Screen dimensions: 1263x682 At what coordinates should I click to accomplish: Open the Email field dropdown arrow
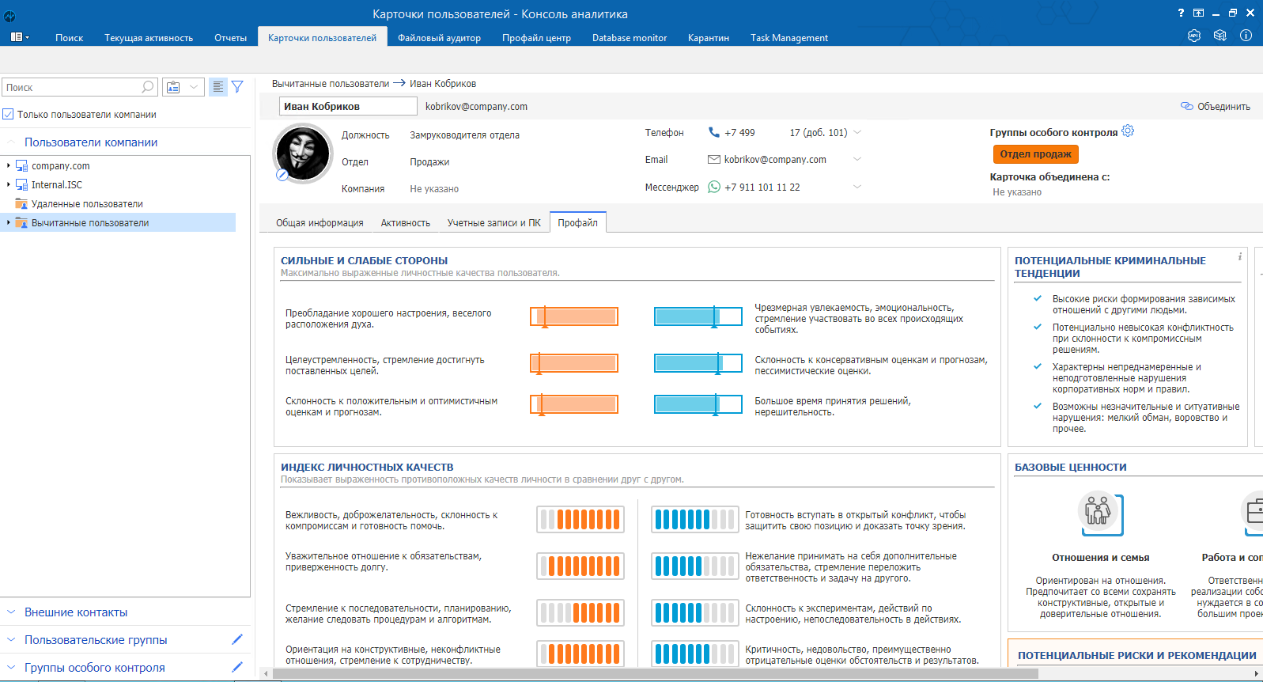[x=857, y=160]
